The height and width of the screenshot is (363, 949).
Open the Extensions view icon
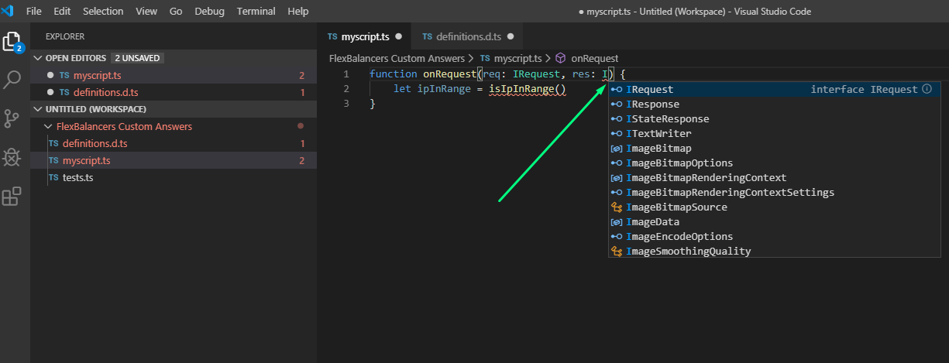click(x=12, y=197)
